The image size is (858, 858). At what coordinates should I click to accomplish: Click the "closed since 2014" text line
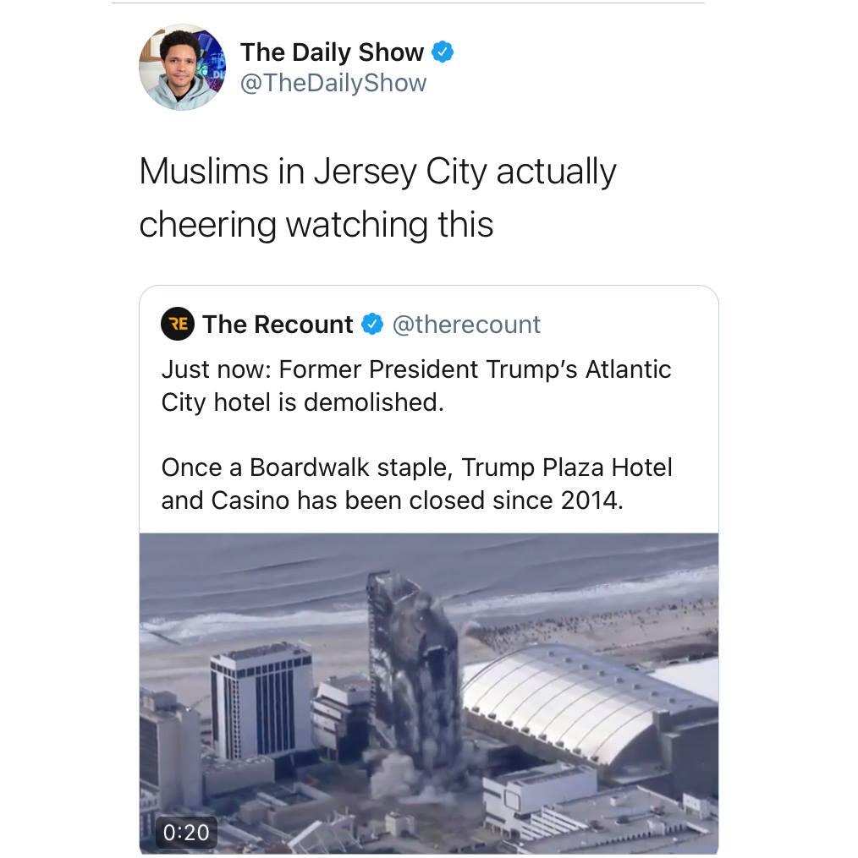pyautogui.click(x=392, y=500)
